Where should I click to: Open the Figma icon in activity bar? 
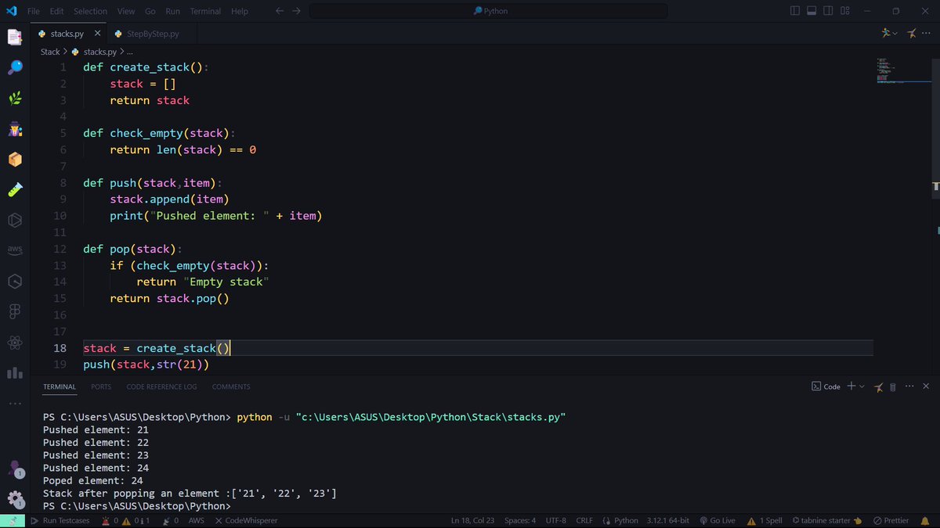(x=15, y=311)
